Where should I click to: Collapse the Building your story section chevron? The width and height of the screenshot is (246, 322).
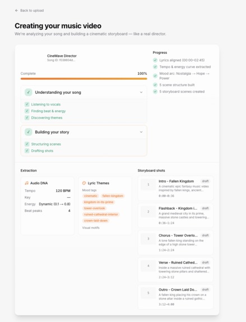click(x=141, y=132)
